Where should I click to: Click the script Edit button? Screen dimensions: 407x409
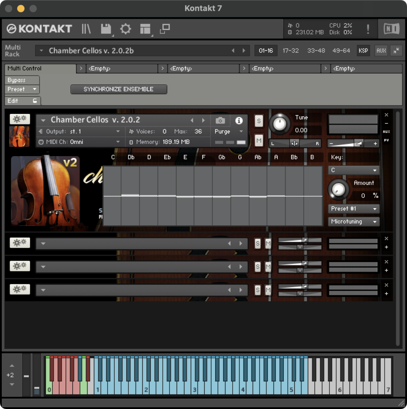coord(23,101)
